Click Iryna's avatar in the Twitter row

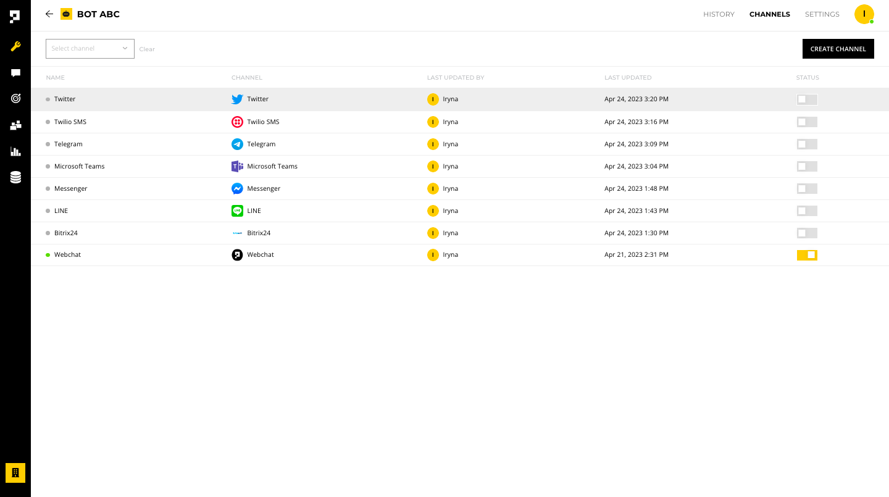pyautogui.click(x=433, y=99)
